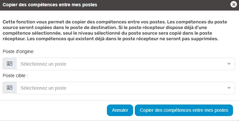The height and width of the screenshot is (121, 239).
Task: Select the placeholder text in the origin post field
Action: click(43, 64)
